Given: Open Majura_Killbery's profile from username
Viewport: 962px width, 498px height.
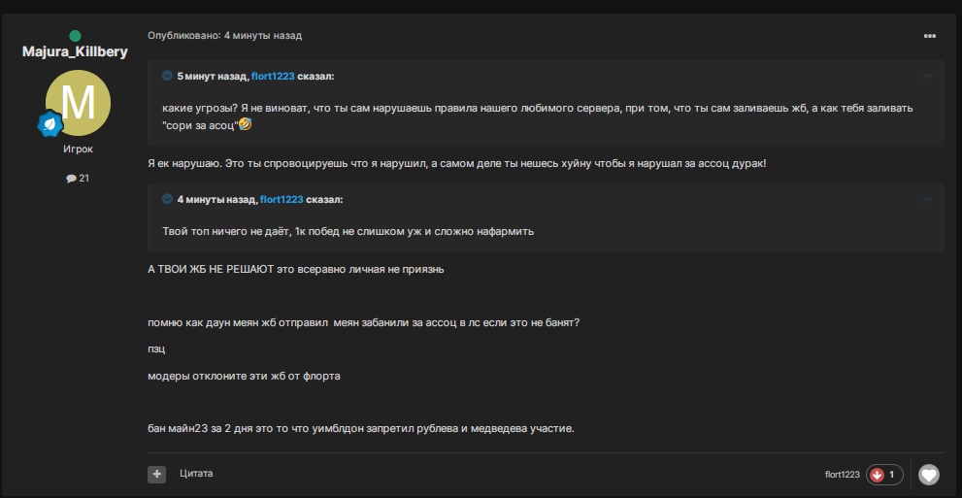Looking at the screenshot, I should click(x=75, y=52).
